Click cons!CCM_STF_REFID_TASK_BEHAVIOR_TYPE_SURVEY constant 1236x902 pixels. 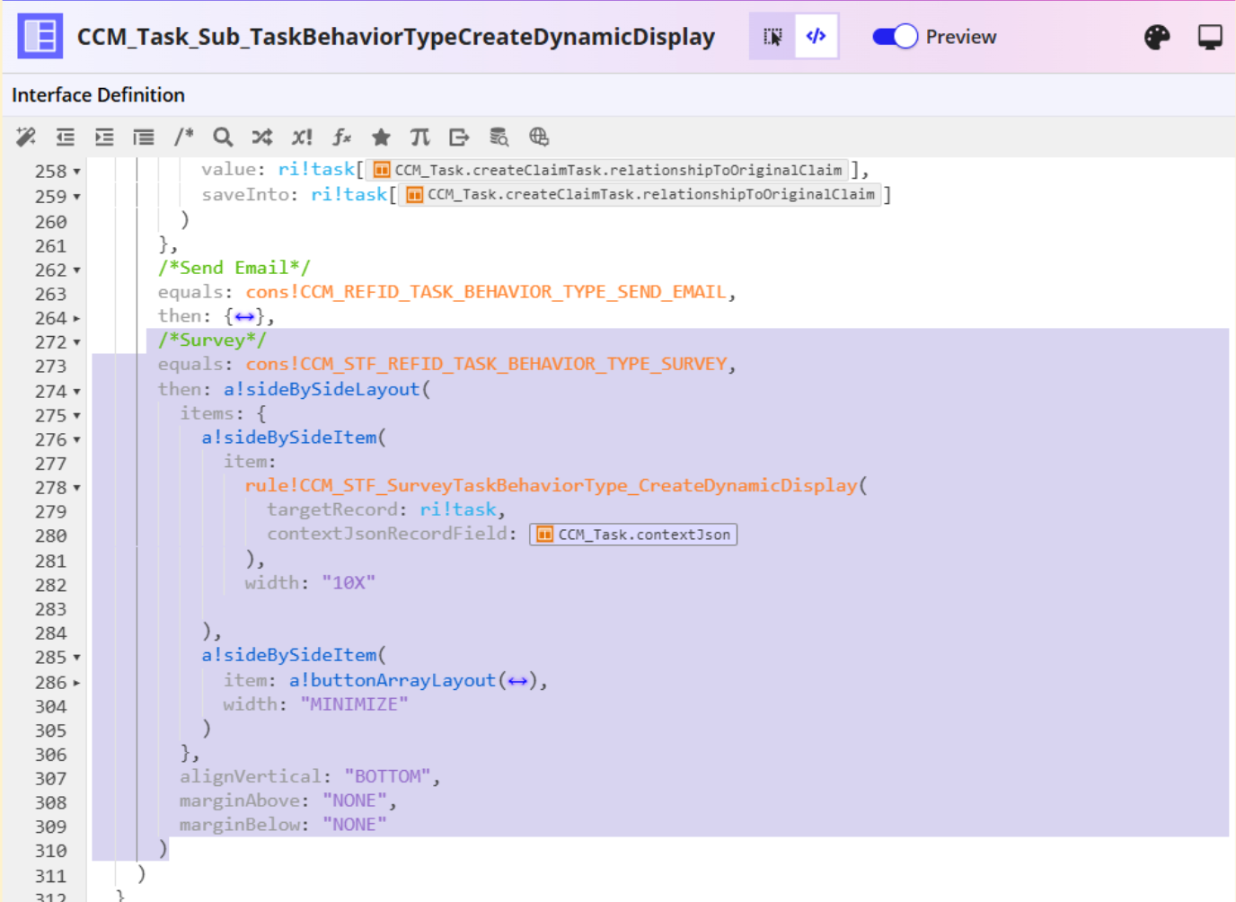tap(486, 364)
